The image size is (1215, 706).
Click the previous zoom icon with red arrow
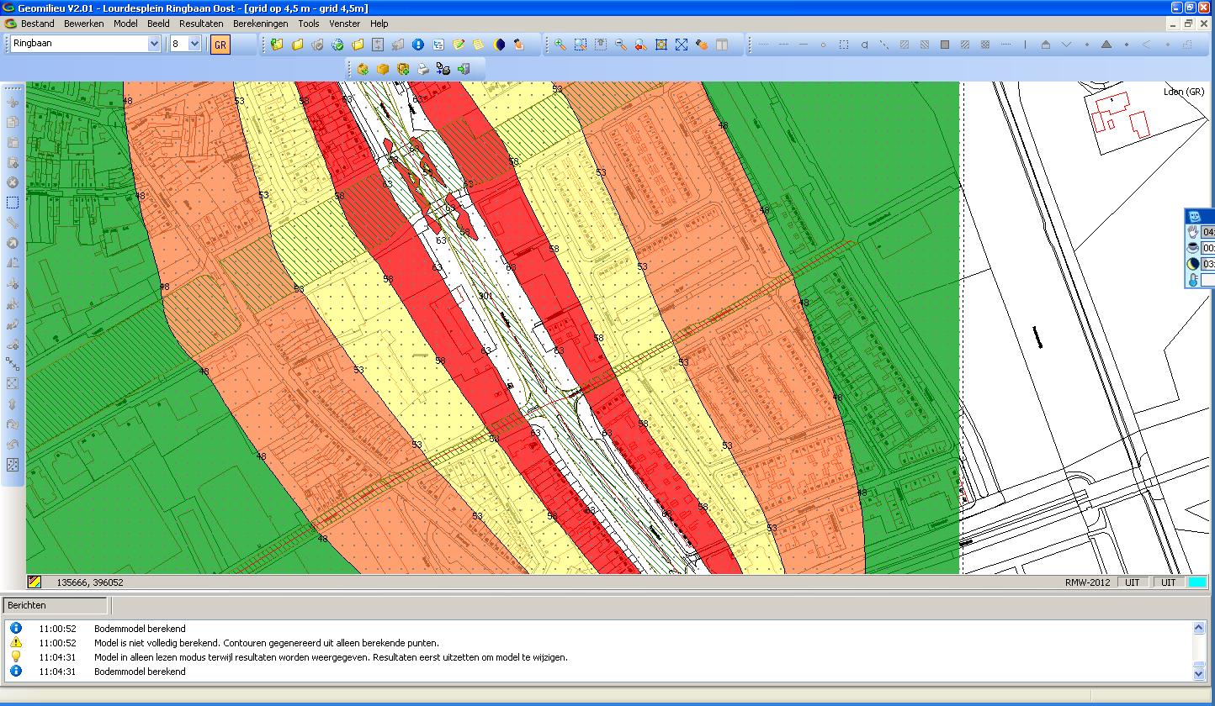coord(641,45)
